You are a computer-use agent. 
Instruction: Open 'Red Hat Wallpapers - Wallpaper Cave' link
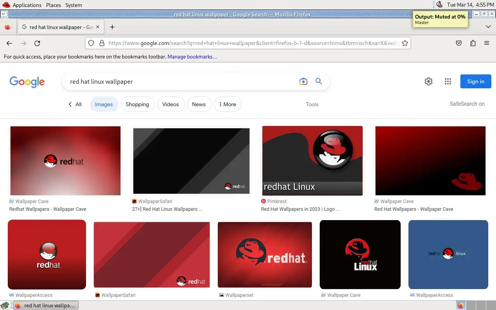pos(413,209)
